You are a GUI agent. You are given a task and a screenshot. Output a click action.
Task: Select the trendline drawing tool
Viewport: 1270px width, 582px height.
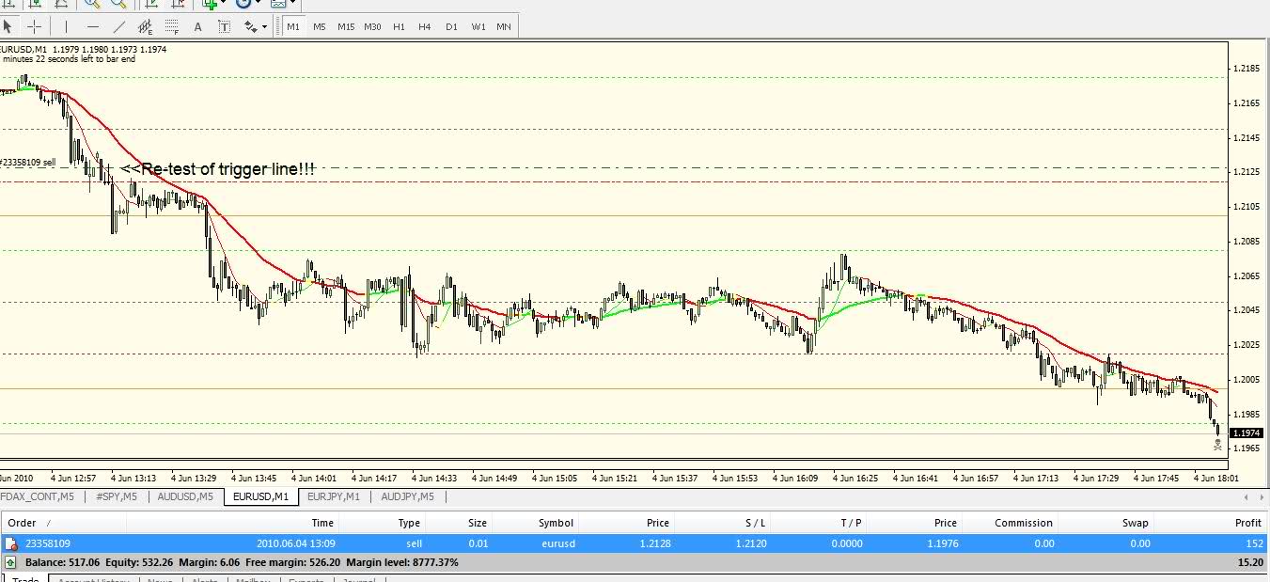click(118, 26)
